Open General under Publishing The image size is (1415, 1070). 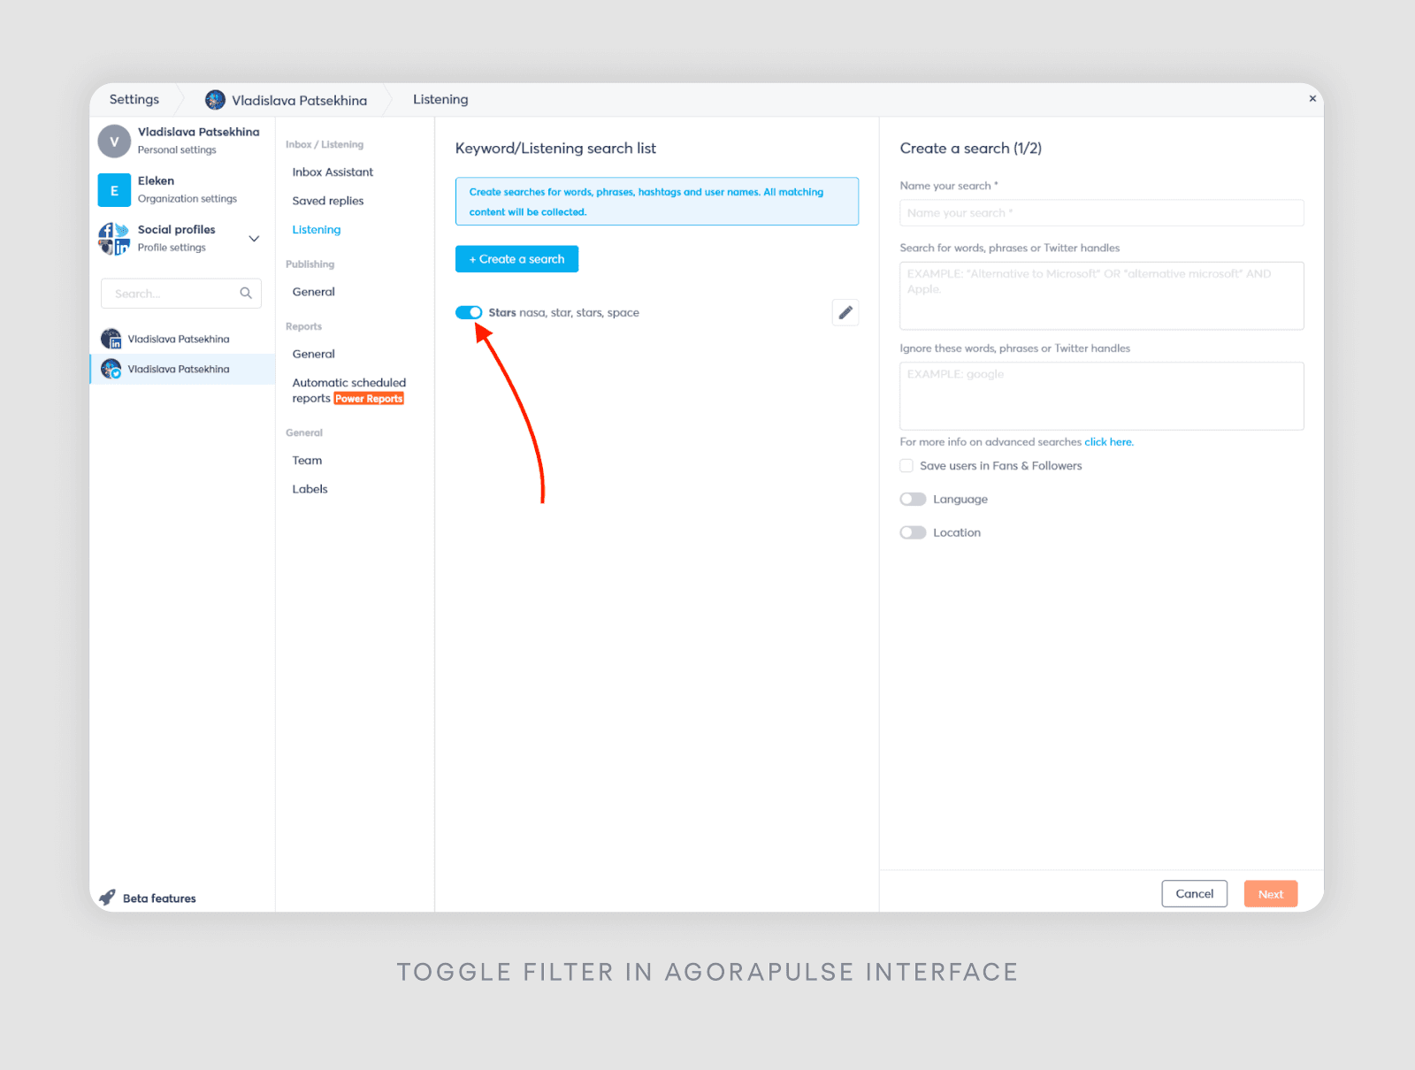[314, 292]
